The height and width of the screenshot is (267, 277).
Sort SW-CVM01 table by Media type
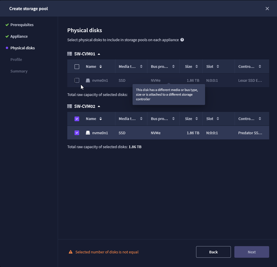tap(141, 66)
